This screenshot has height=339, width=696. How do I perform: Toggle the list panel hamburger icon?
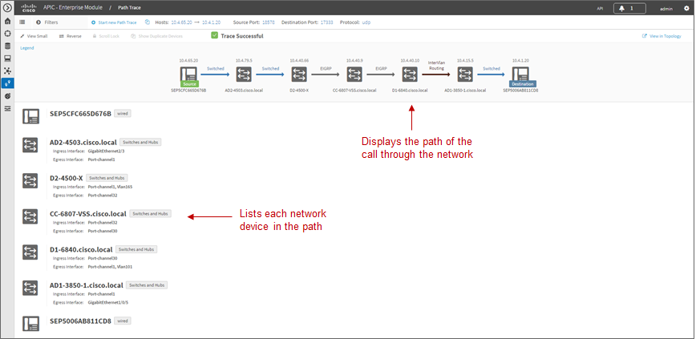(22, 22)
